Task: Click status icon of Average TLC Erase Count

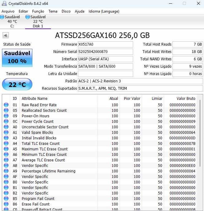Action: point(6,160)
